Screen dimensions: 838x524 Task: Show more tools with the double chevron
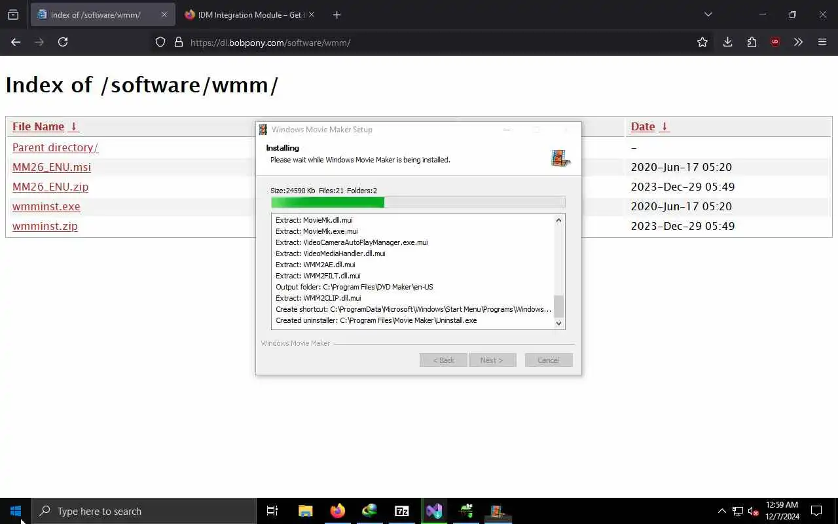point(798,42)
